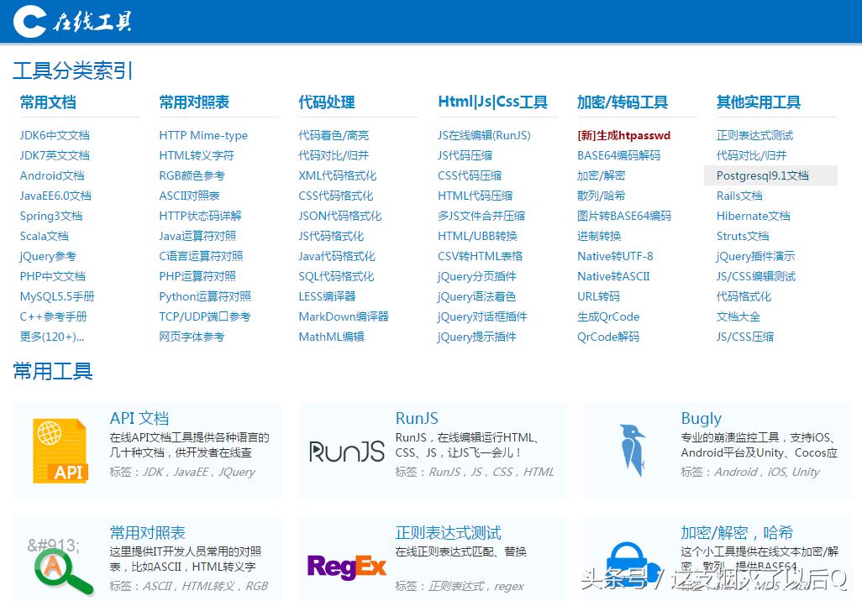Click the RegEx logo image
The width and height of the screenshot is (862, 601).
(x=347, y=567)
